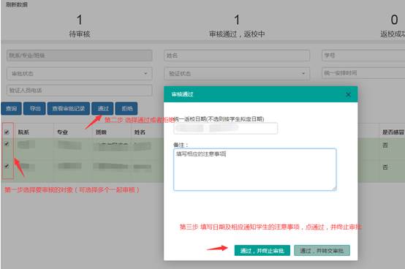Uncheck the second row checkbox
The height and width of the screenshot is (269, 405).
point(7,166)
